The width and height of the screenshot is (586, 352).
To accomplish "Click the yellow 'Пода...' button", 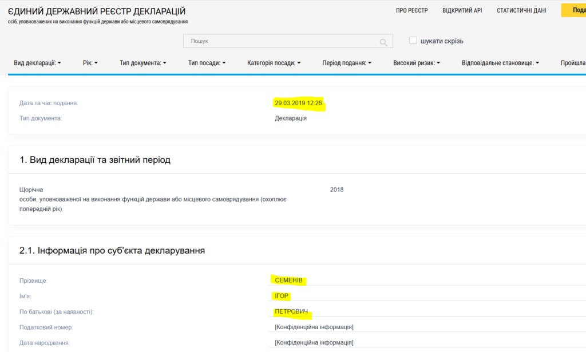I will 573,10.
